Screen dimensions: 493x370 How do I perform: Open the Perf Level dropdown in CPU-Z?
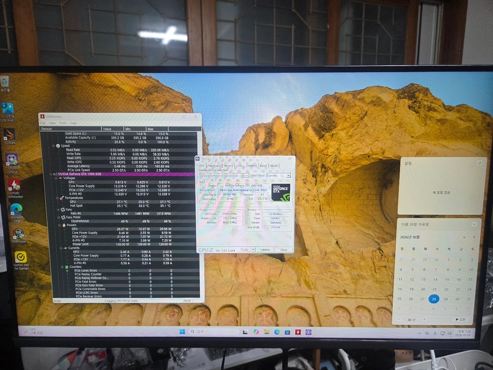point(279,176)
